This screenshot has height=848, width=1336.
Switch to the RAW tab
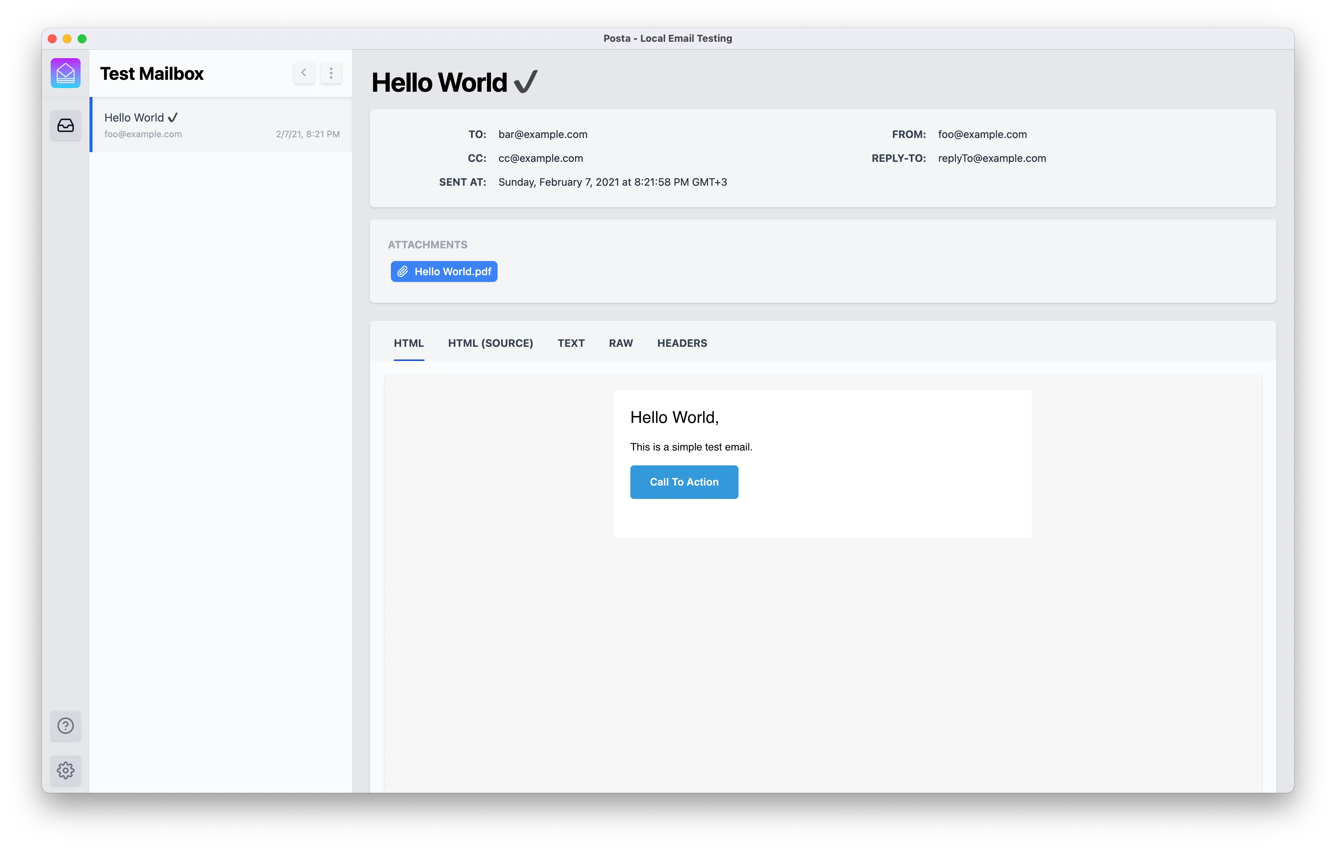[621, 343]
